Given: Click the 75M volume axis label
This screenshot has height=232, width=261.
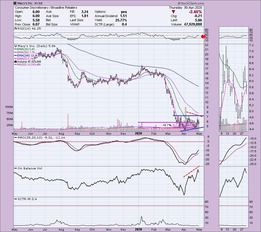Looking at the screenshot, I should click(10, 113).
